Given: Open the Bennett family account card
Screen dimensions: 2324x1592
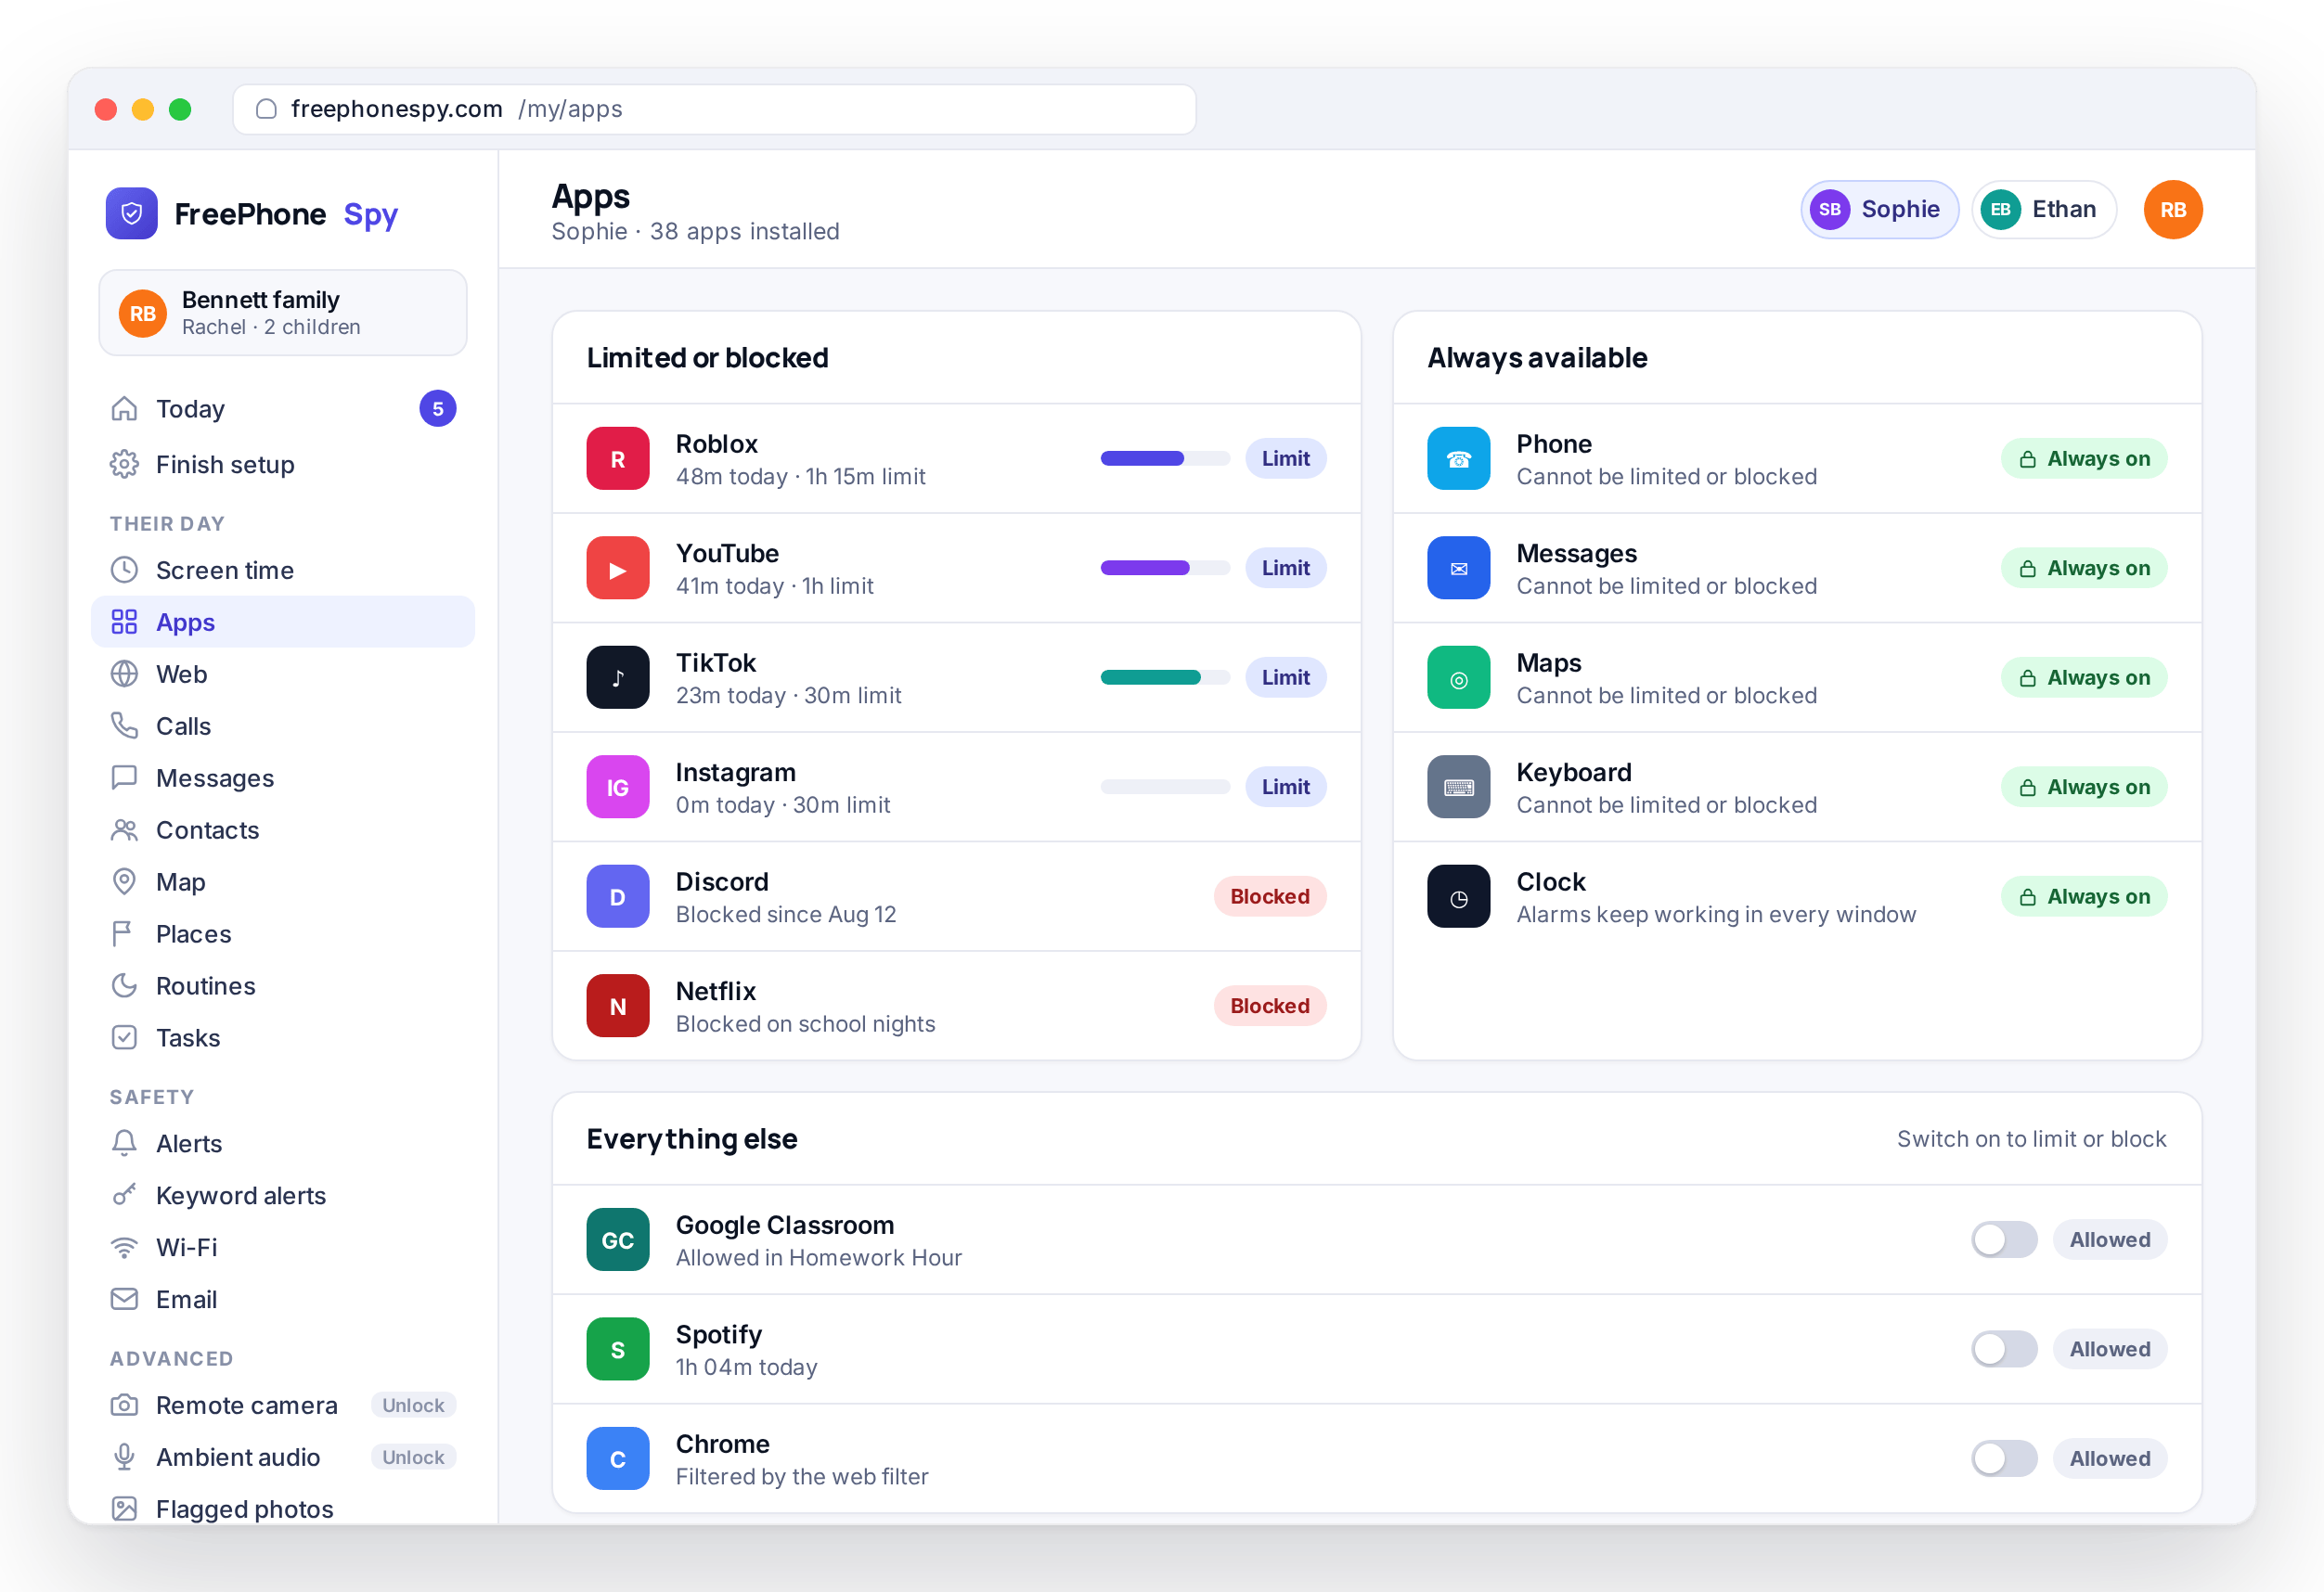Looking at the screenshot, I should pos(283,313).
